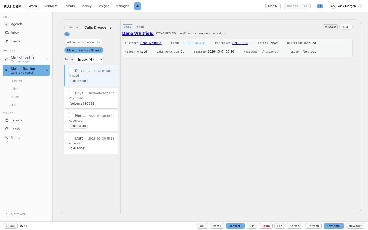Toggle the Main office line Shared filter
Screen dimensions: 368x230
click(x=84, y=50)
